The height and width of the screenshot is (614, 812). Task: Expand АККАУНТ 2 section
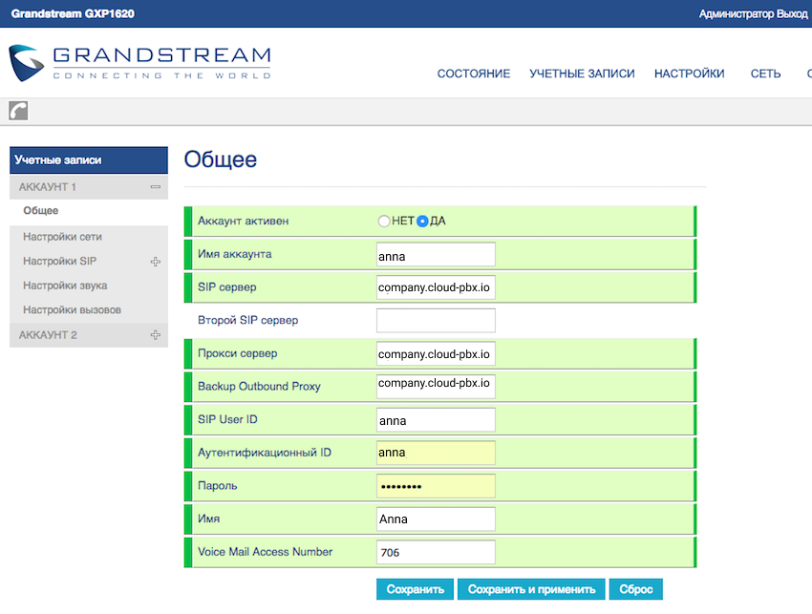[155, 335]
